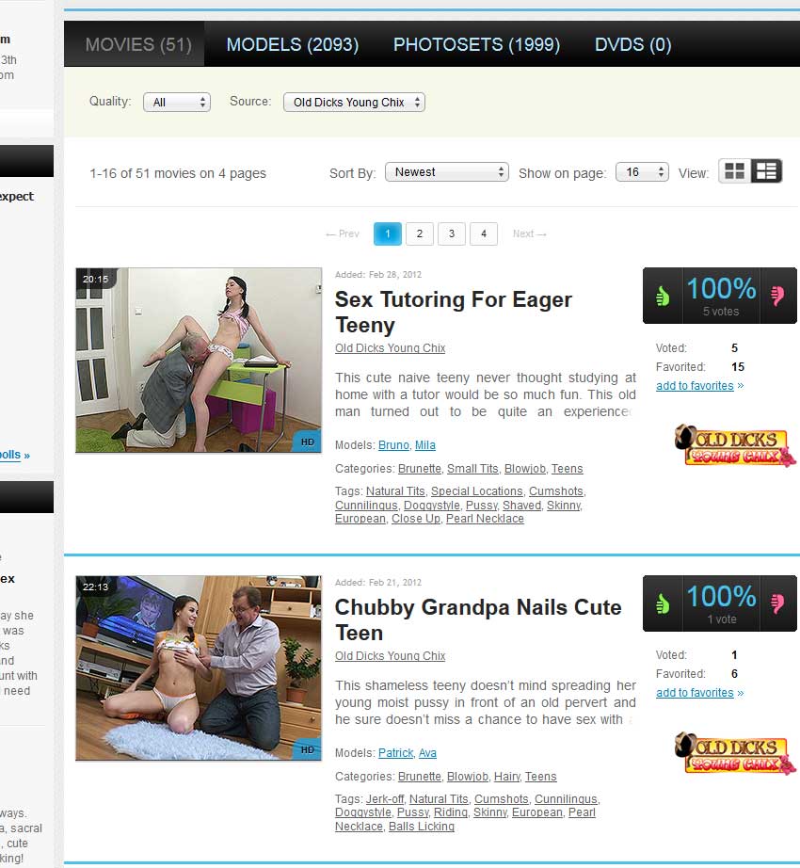The image size is (800, 868).
Task: Give thumbs down to the 22:13 movie
Action: [x=777, y=604]
